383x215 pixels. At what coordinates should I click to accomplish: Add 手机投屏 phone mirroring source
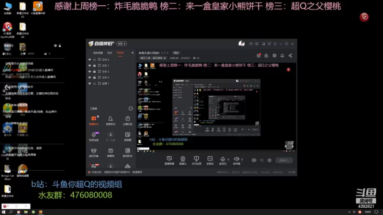[x=196, y=161]
